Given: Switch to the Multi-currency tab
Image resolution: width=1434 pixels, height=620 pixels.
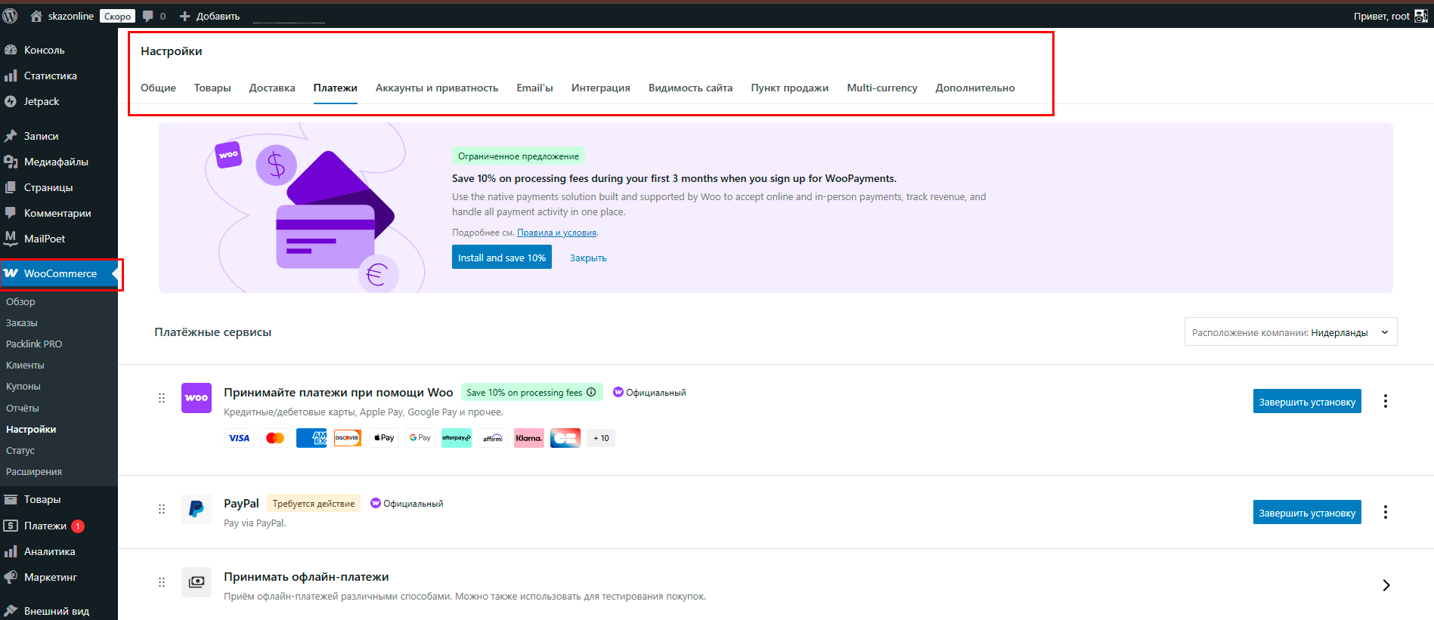Looking at the screenshot, I should (x=881, y=88).
